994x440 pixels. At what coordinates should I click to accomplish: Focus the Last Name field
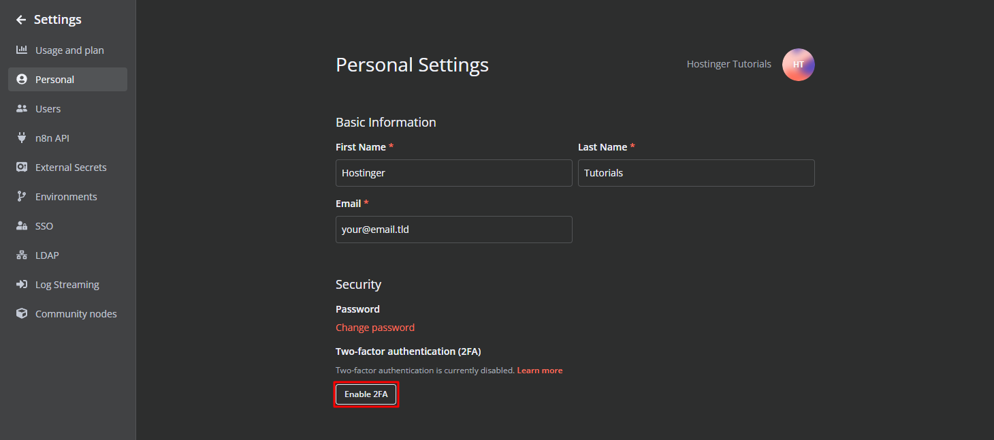pos(696,172)
